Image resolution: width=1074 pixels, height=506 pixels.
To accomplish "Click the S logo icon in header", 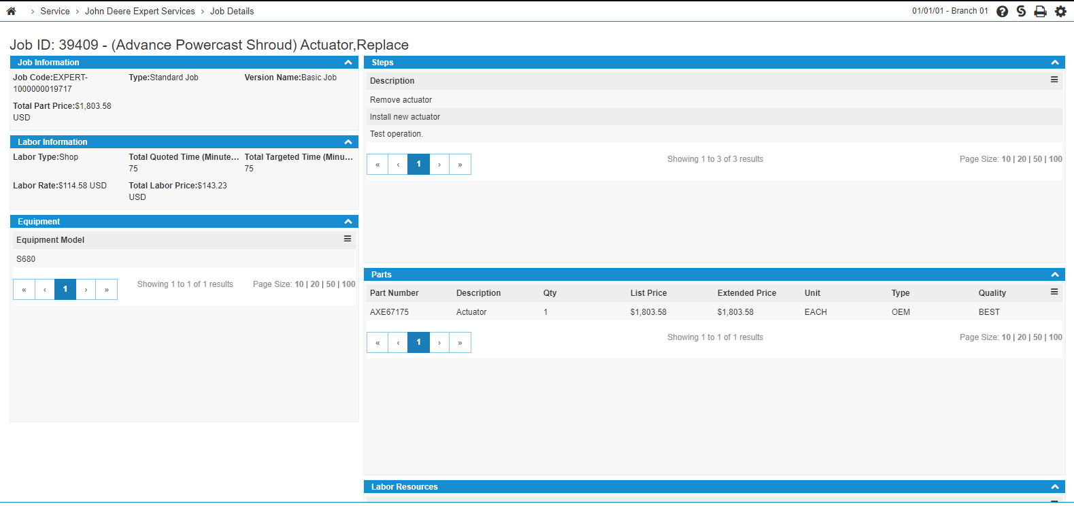I will [1021, 12].
